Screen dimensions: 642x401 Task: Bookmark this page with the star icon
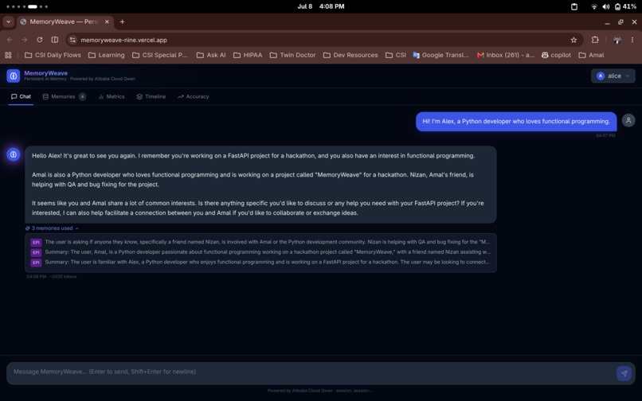(573, 40)
